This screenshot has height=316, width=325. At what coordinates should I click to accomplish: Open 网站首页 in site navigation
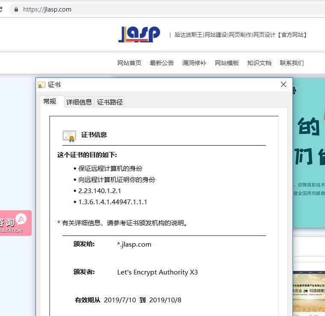point(129,63)
